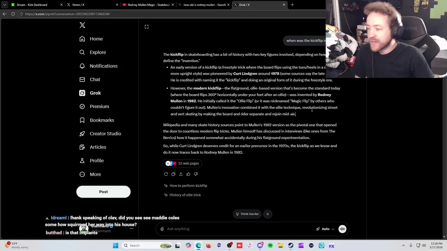The width and height of the screenshot is (447, 251).
Task: Go to Home in X sidebar
Action: coord(91,39)
